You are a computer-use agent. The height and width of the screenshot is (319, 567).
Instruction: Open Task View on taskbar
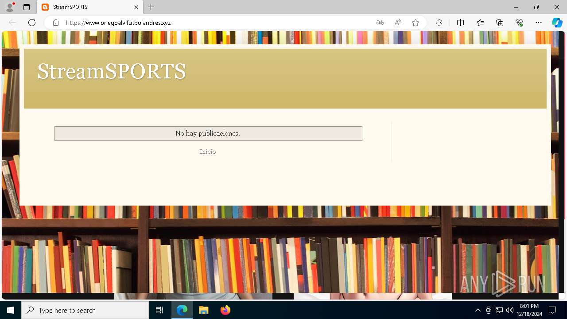click(x=159, y=310)
